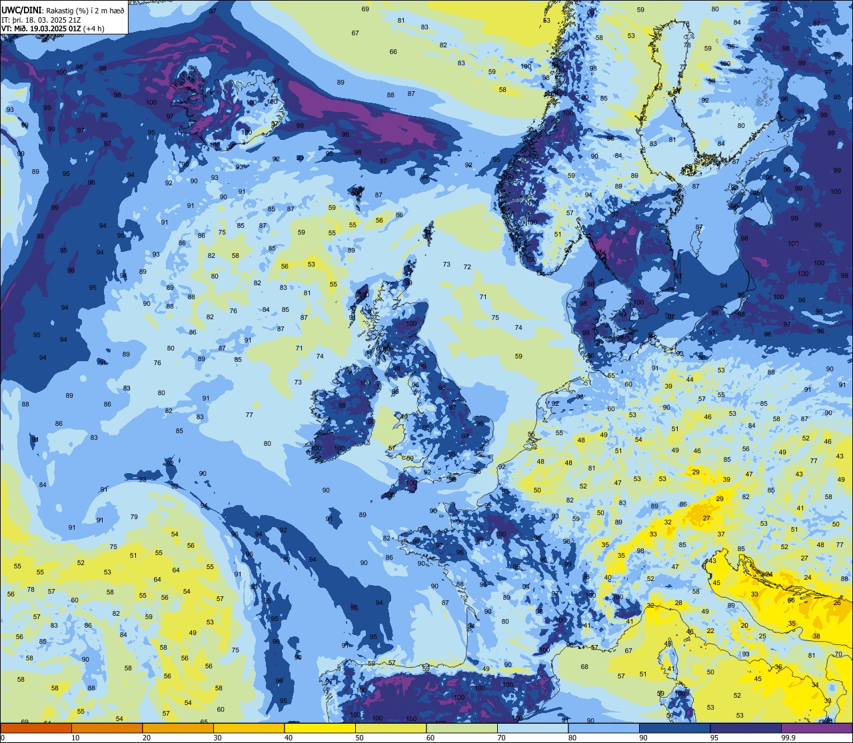The width and height of the screenshot is (853, 743).
Task: Click the '80' tick label on the legend
Action: [572, 738]
